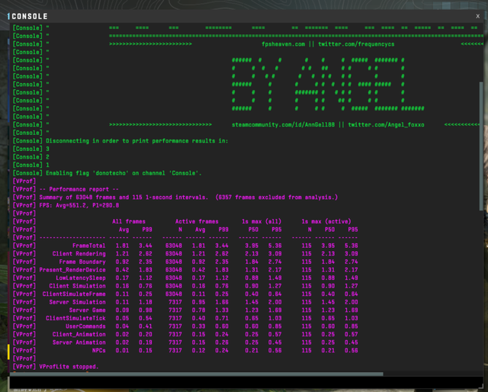
Task: Click the 'Client Rendering' row label
Action: pos(79,254)
